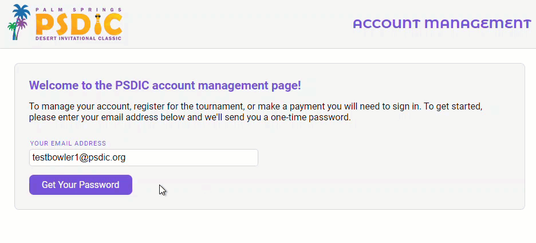This screenshot has height=243, width=536.
Task: Click the orange letter P in logo
Action: coord(45,25)
